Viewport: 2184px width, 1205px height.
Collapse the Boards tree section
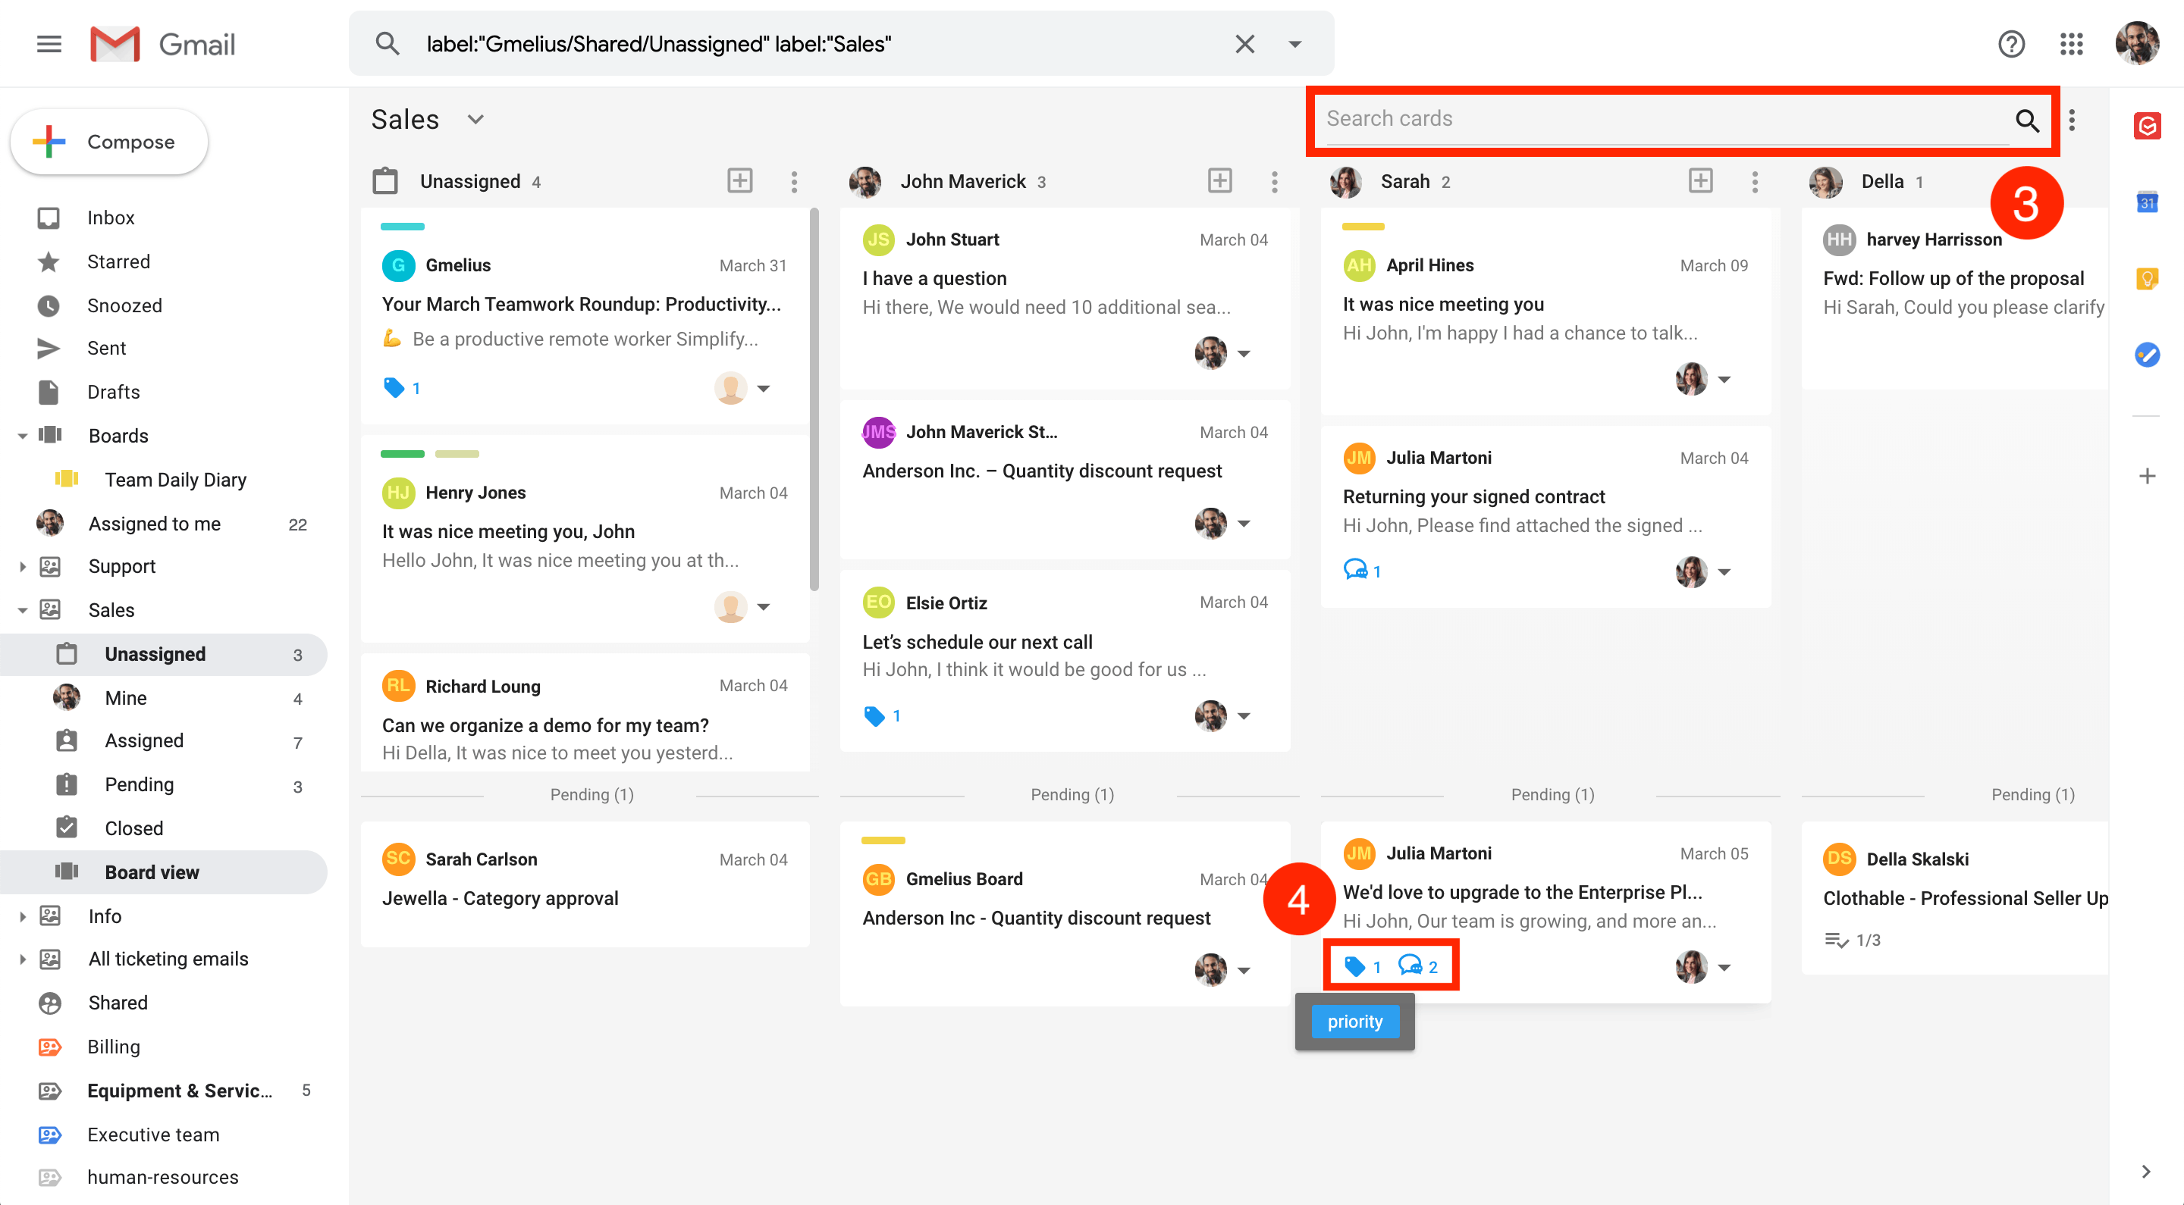[23, 436]
